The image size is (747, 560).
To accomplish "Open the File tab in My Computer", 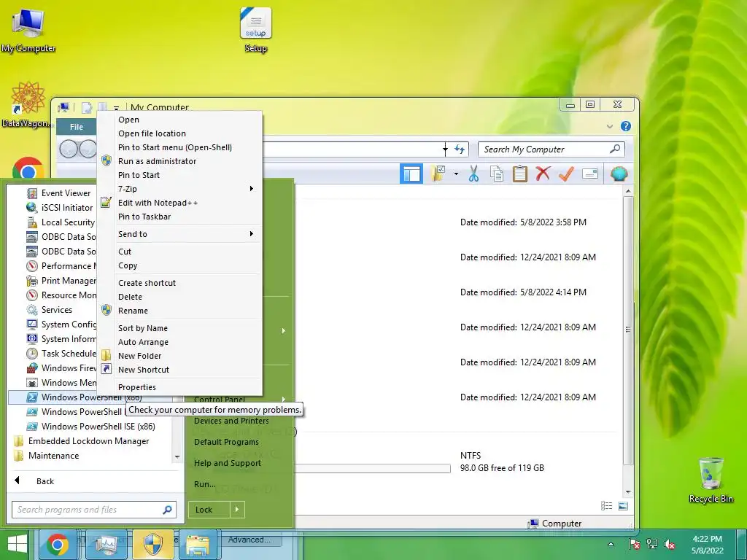I will click(x=76, y=127).
